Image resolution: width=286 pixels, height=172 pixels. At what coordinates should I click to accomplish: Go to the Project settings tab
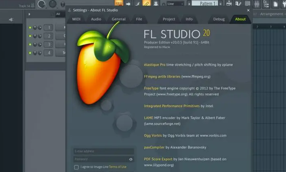click(169, 19)
